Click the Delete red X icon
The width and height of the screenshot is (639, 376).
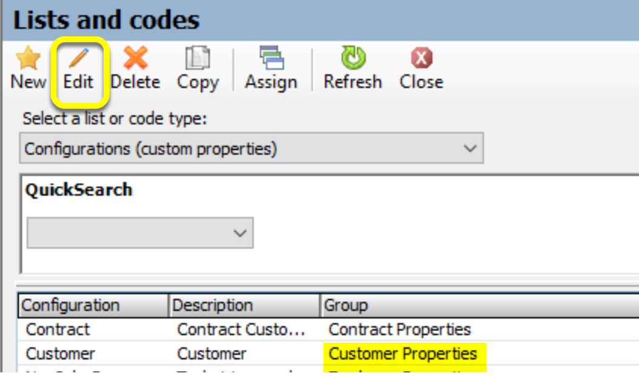tap(135, 59)
